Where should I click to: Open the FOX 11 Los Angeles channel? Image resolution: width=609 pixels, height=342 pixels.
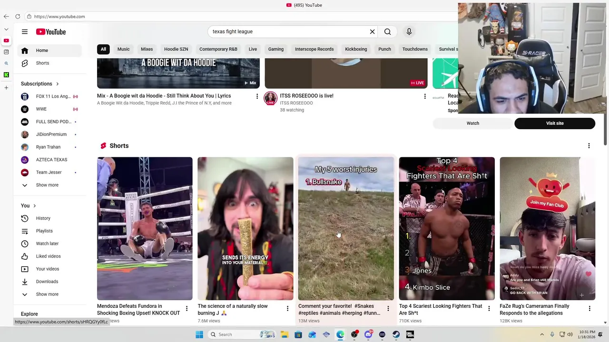[49, 96]
